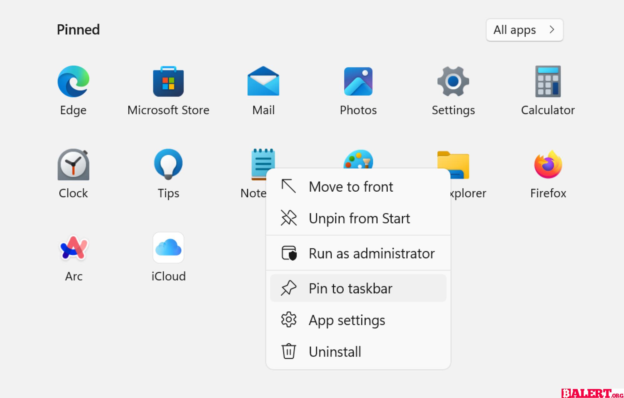Select Run as administrator
The height and width of the screenshot is (398, 624).
pos(358,253)
